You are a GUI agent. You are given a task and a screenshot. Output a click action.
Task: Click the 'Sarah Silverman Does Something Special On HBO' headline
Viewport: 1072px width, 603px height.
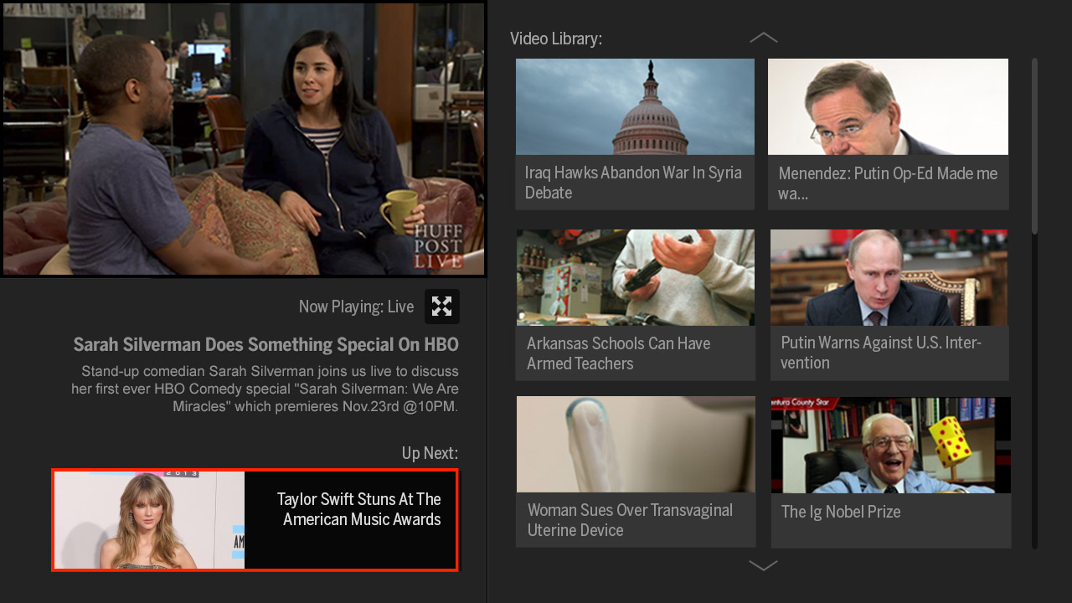[x=266, y=345]
